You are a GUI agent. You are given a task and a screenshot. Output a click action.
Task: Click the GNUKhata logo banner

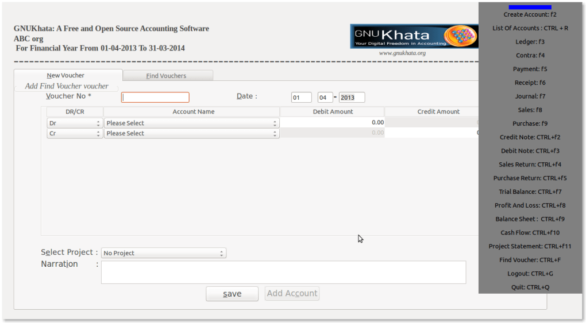click(414, 36)
